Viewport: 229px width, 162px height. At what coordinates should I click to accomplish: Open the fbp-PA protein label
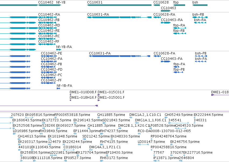pos(179,64)
